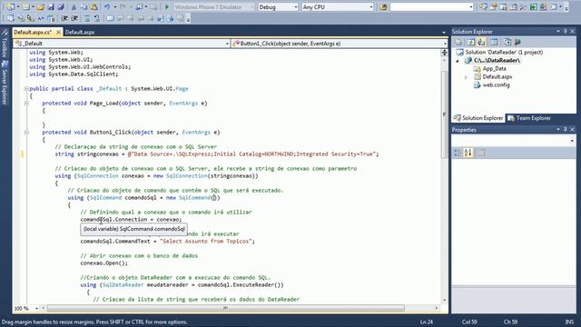Expand the Default.aspx tree node arrow

466,77
